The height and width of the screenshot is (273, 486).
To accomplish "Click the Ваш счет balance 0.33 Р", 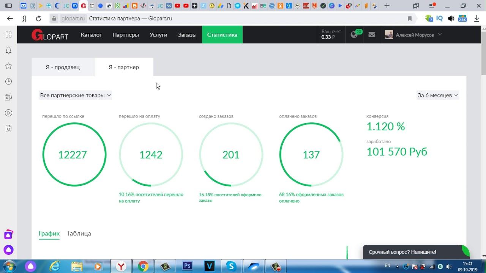I will (x=331, y=35).
